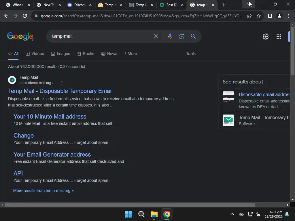Screen dimensions: 295x221
Task: Expand the More search filters
Action: point(131,54)
